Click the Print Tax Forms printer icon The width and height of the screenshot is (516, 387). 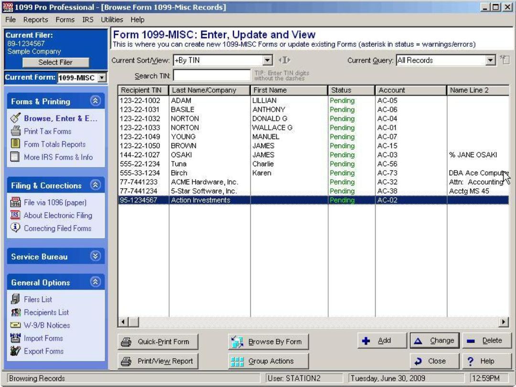tap(15, 131)
